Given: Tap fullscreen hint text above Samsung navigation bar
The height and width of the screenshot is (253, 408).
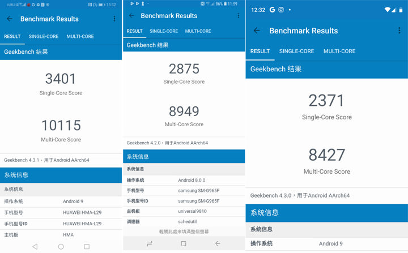Looking at the screenshot, I should point(184,231).
